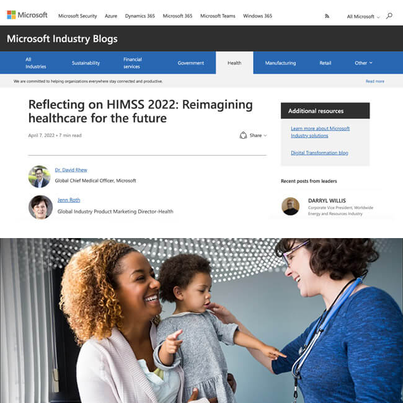Open Microsoft Teams in top navigation
Viewport: 403px width, 403px height.
[x=218, y=16]
